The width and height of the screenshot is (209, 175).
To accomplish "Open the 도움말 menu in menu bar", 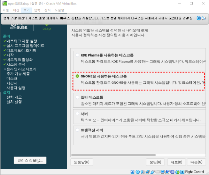I will (60, 10).
